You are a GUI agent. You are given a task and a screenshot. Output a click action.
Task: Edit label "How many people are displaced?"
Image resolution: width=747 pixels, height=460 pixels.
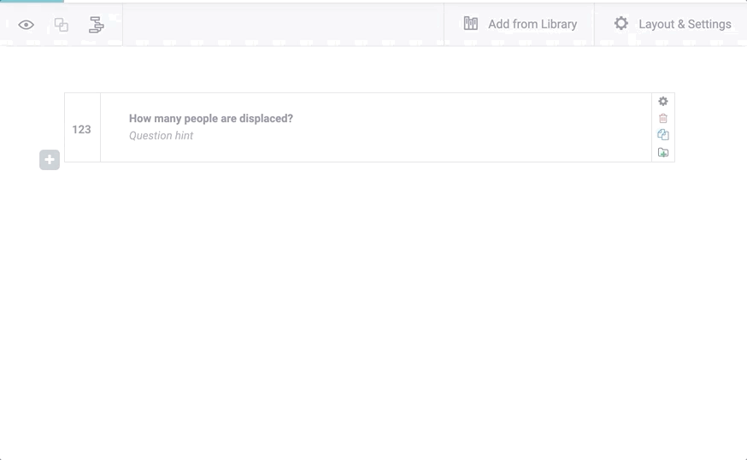click(x=211, y=119)
